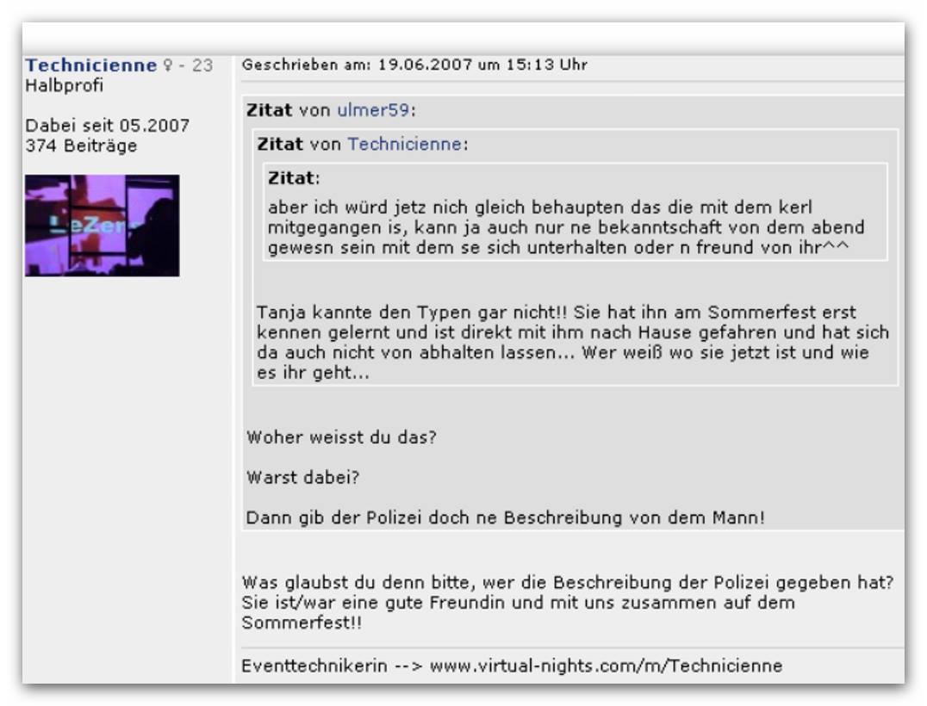Click the line 'Warst dabei?'
The width and height of the screenshot is (927, 706).
pyautogui.click(x=302, y=477)
